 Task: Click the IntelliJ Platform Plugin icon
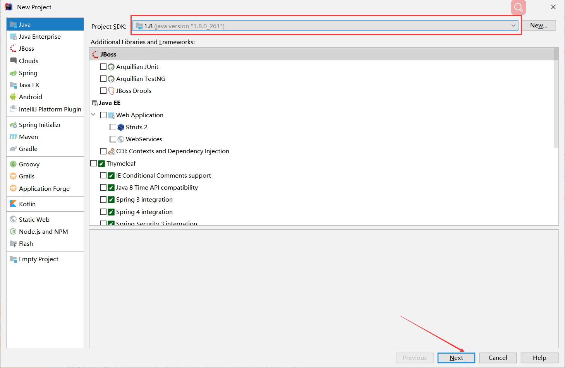pos(13,109)
